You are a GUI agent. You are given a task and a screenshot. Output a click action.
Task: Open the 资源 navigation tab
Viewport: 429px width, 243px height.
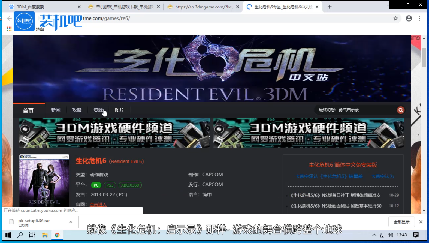pos(98,110)
